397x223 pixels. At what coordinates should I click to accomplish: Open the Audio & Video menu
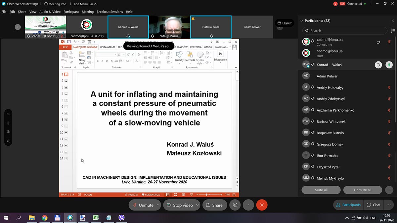50,12
